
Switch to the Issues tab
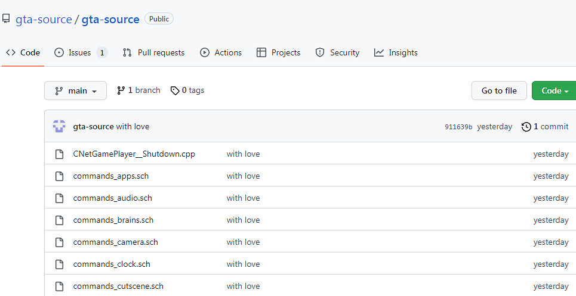click(80, 52)
